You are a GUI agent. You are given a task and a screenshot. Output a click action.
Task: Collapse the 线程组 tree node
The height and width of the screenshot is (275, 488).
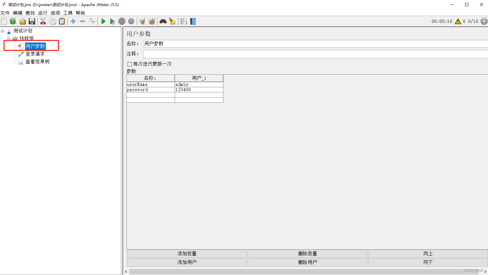(x=9, y=39)
